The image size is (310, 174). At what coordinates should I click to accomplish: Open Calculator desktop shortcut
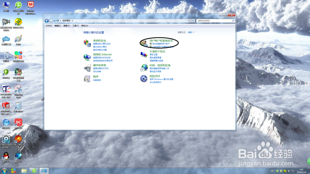click(x=18, y=107)
